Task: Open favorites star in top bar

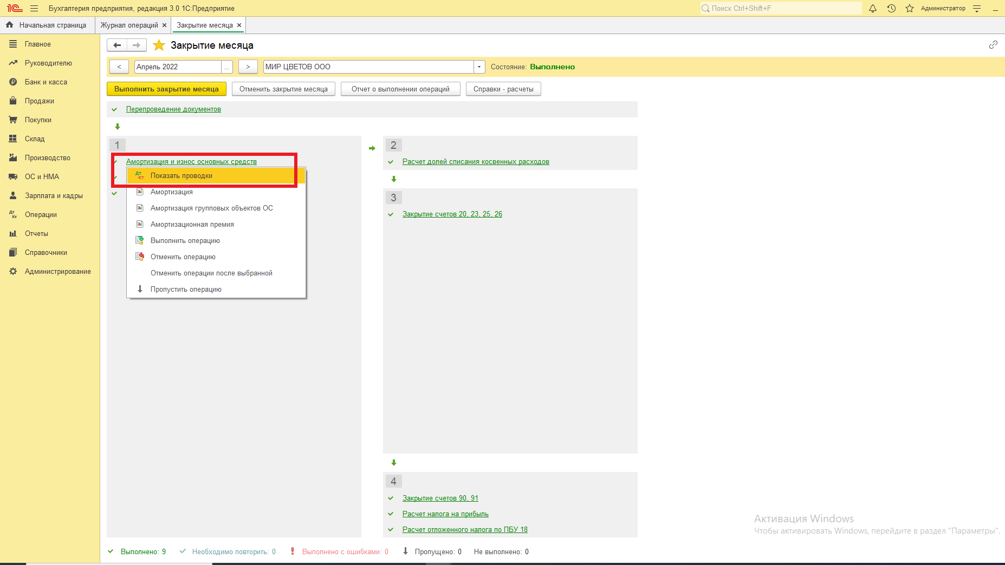Action: 910,8
